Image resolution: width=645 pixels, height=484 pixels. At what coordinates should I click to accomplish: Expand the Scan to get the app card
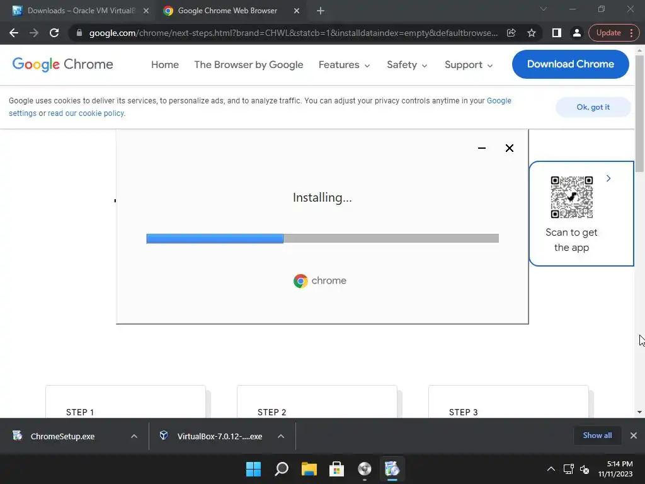click(608, 178)
